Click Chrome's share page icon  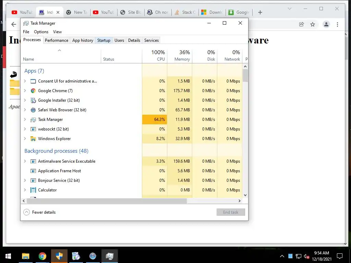tap(302, 24)
